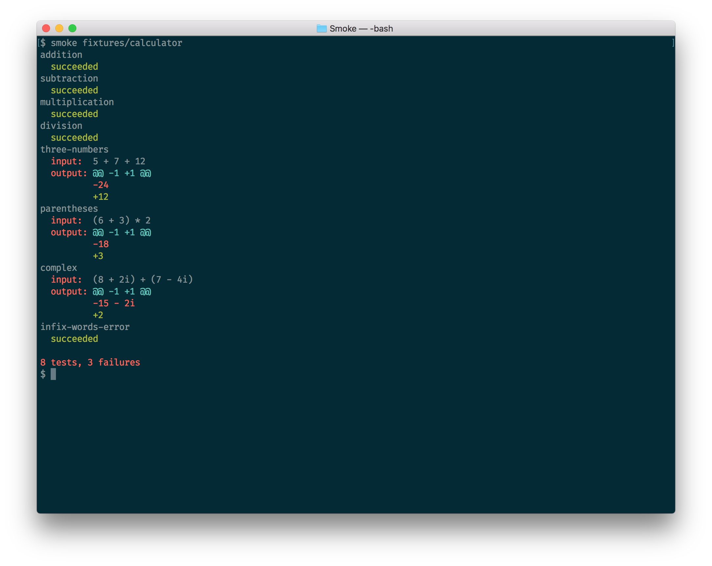The image size is (712, 566).
Task: Click 'succeeded' under subtraction
Action: point(74,90)
